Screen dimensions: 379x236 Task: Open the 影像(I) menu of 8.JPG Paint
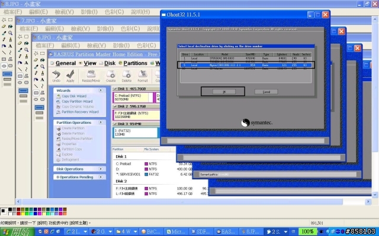pyautogui.click(x=89, y=12)
